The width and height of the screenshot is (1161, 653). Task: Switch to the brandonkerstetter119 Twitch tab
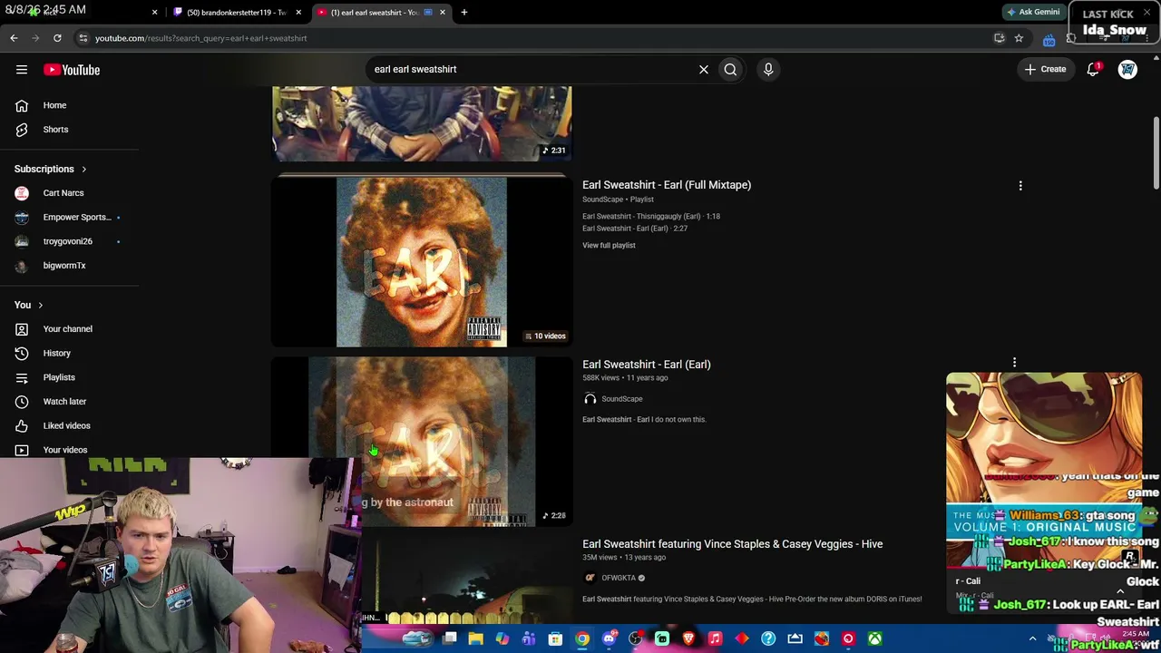(x=234, y=12)
